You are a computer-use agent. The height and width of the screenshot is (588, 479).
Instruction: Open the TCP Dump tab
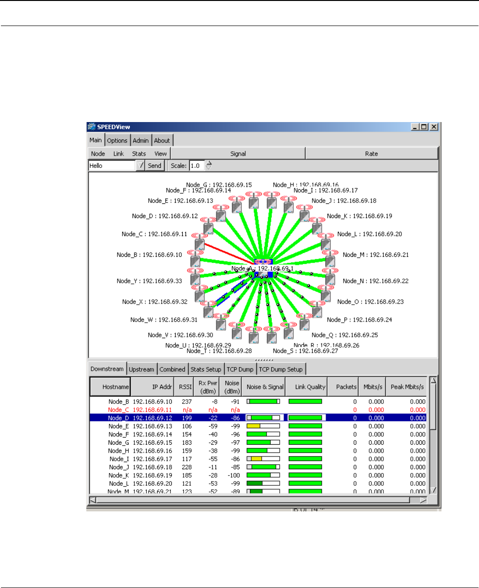240,369
